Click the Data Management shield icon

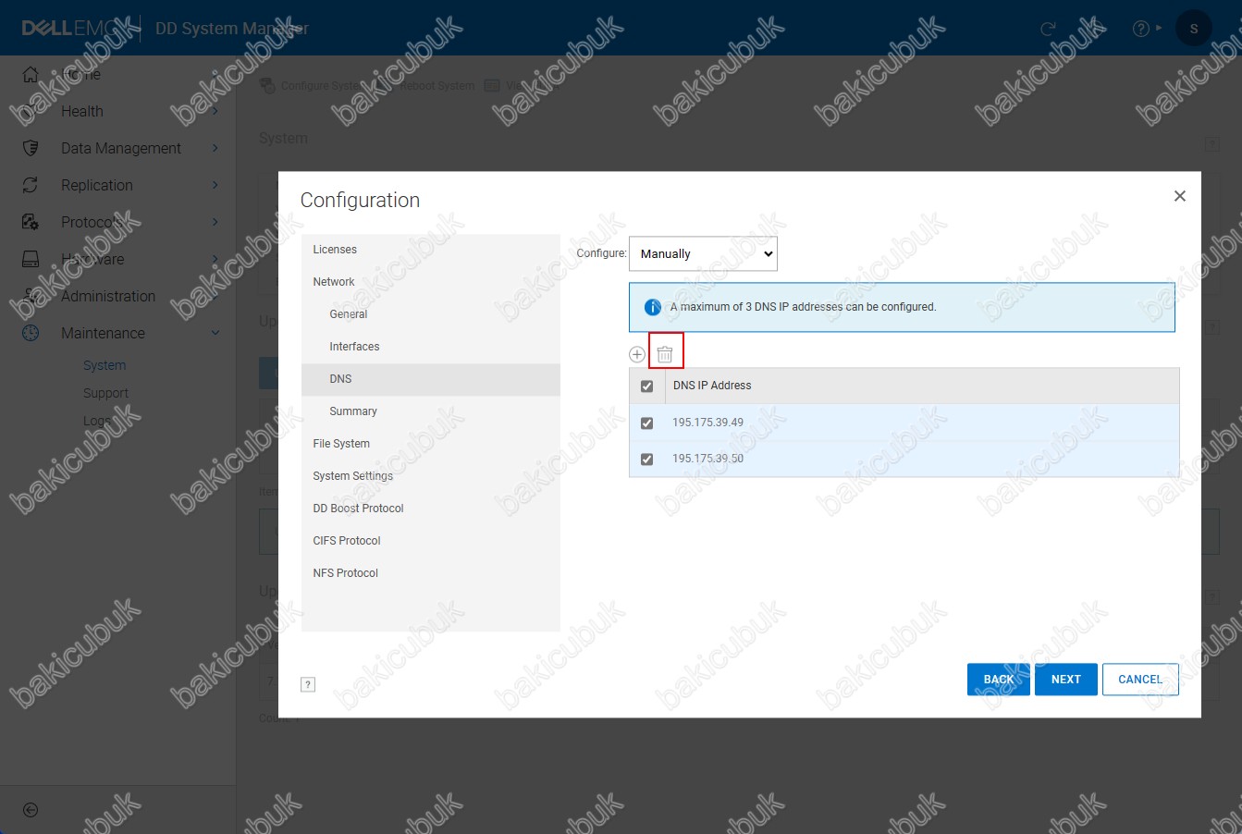point(31,148)
